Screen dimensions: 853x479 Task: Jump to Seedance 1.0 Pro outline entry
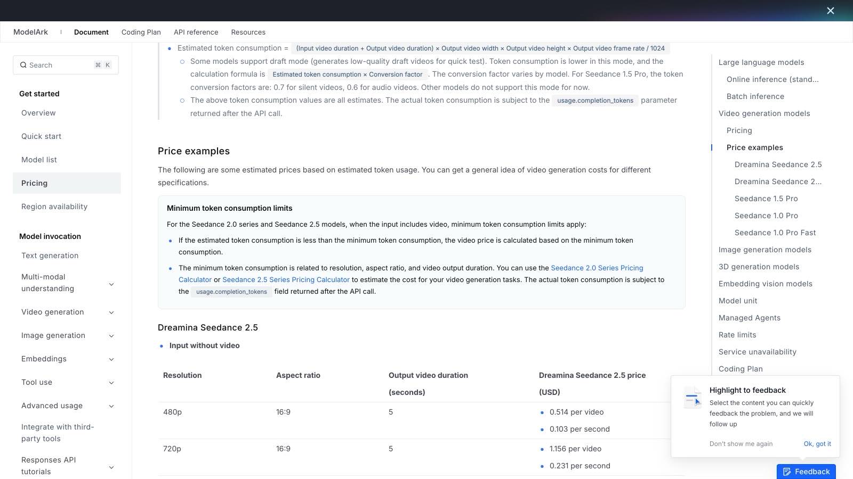[x=766, y=216]
